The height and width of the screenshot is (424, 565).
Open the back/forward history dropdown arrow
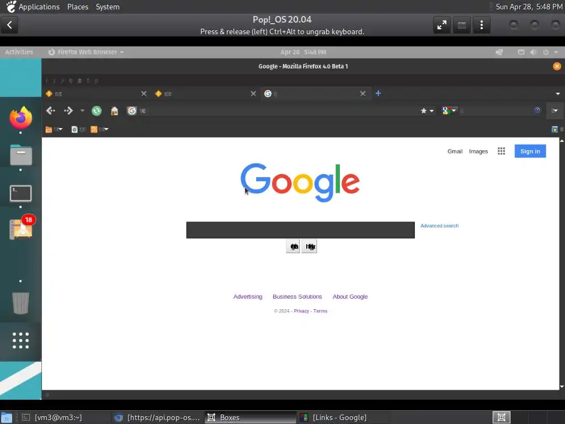[82, 110]
